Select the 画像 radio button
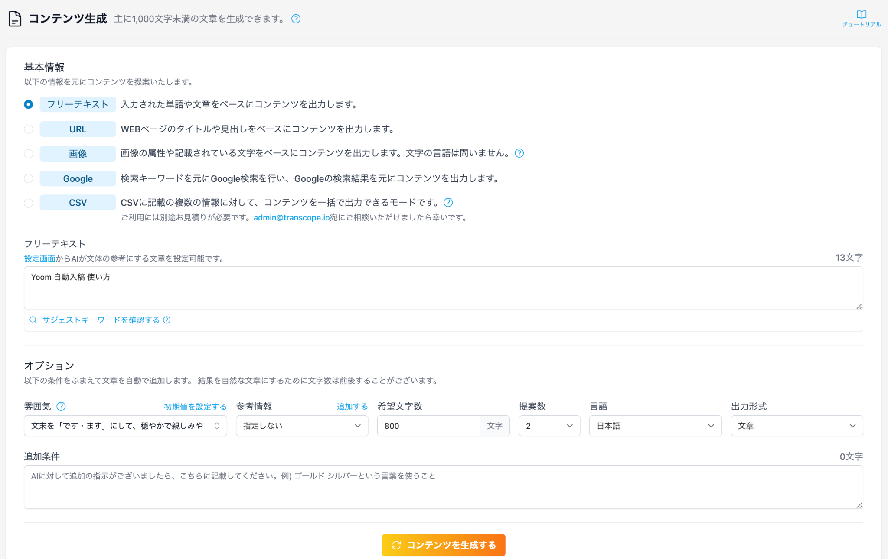Screen dimensions: 888x559 [29, 154]
